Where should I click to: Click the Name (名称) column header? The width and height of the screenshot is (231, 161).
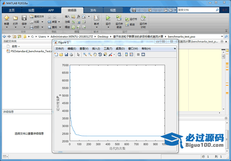(x=15, y=46)
